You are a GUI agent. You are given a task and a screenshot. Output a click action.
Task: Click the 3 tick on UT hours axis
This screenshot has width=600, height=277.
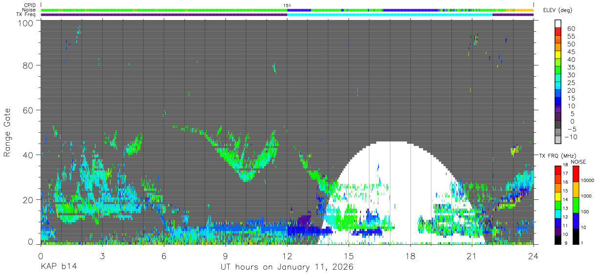pos(102,256)
